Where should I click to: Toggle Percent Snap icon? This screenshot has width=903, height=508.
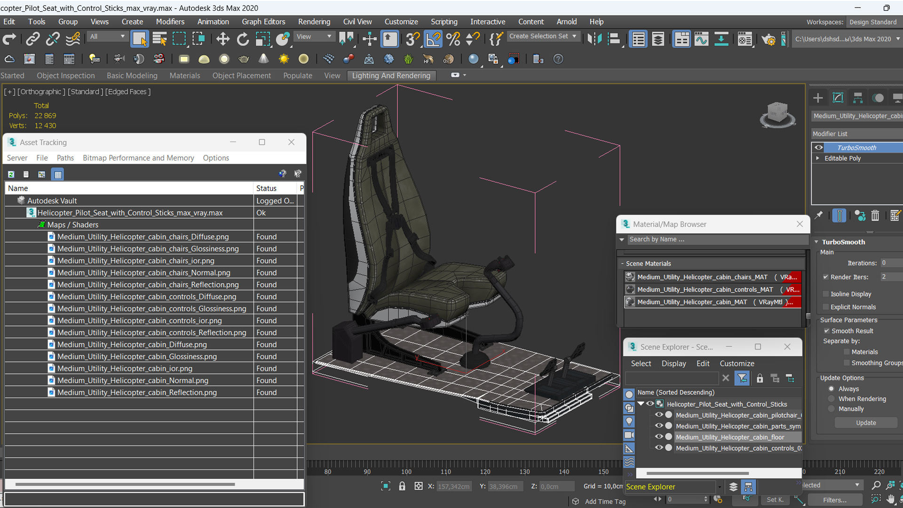pyautogui.click(x=453, y=39)
